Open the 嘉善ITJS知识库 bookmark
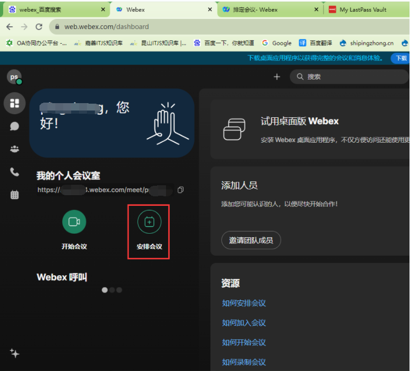 99,43
